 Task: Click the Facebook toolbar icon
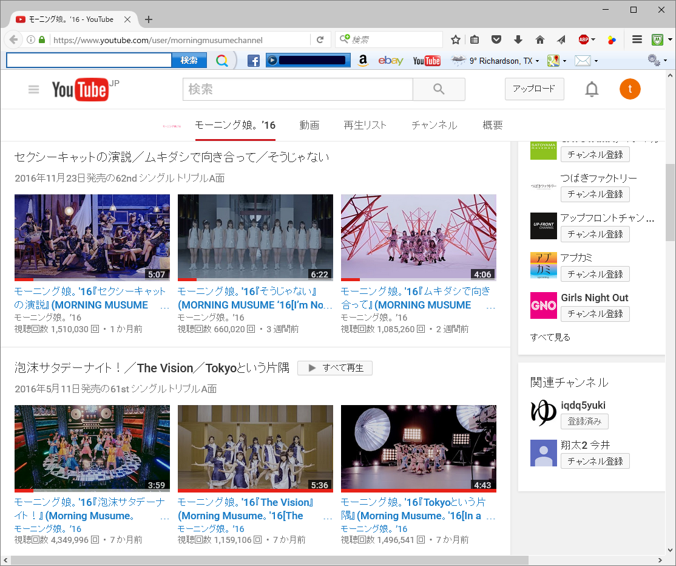(254, 61)
